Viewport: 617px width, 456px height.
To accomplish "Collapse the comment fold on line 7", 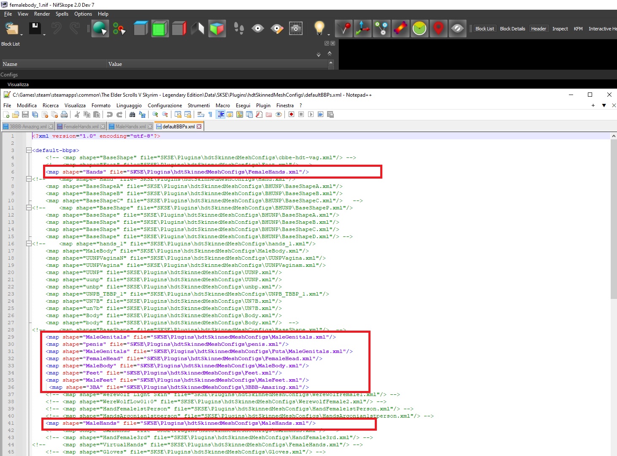I will point(28,179).
